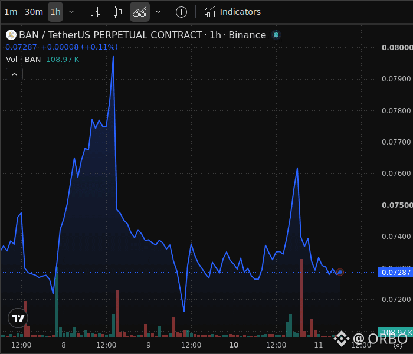
Task: Click the last price marker dot on the line
Action: pos(340,272)
